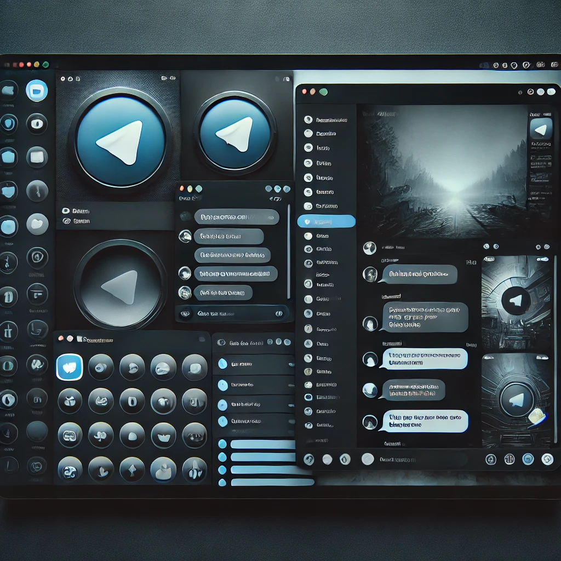561x561 pixels.
Task: Click the camera-like icon in the left sidebar
Action: [x=37, y=124]
